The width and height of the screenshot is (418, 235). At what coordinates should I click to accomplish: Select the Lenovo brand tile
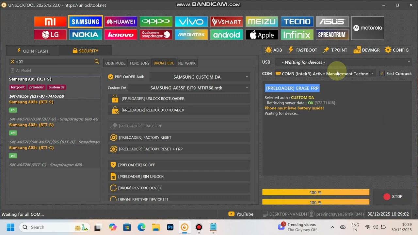[x=121, y=35]
